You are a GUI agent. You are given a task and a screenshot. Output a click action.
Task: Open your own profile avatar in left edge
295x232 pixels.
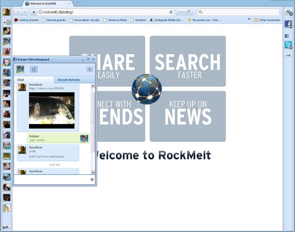pos(7,12)
